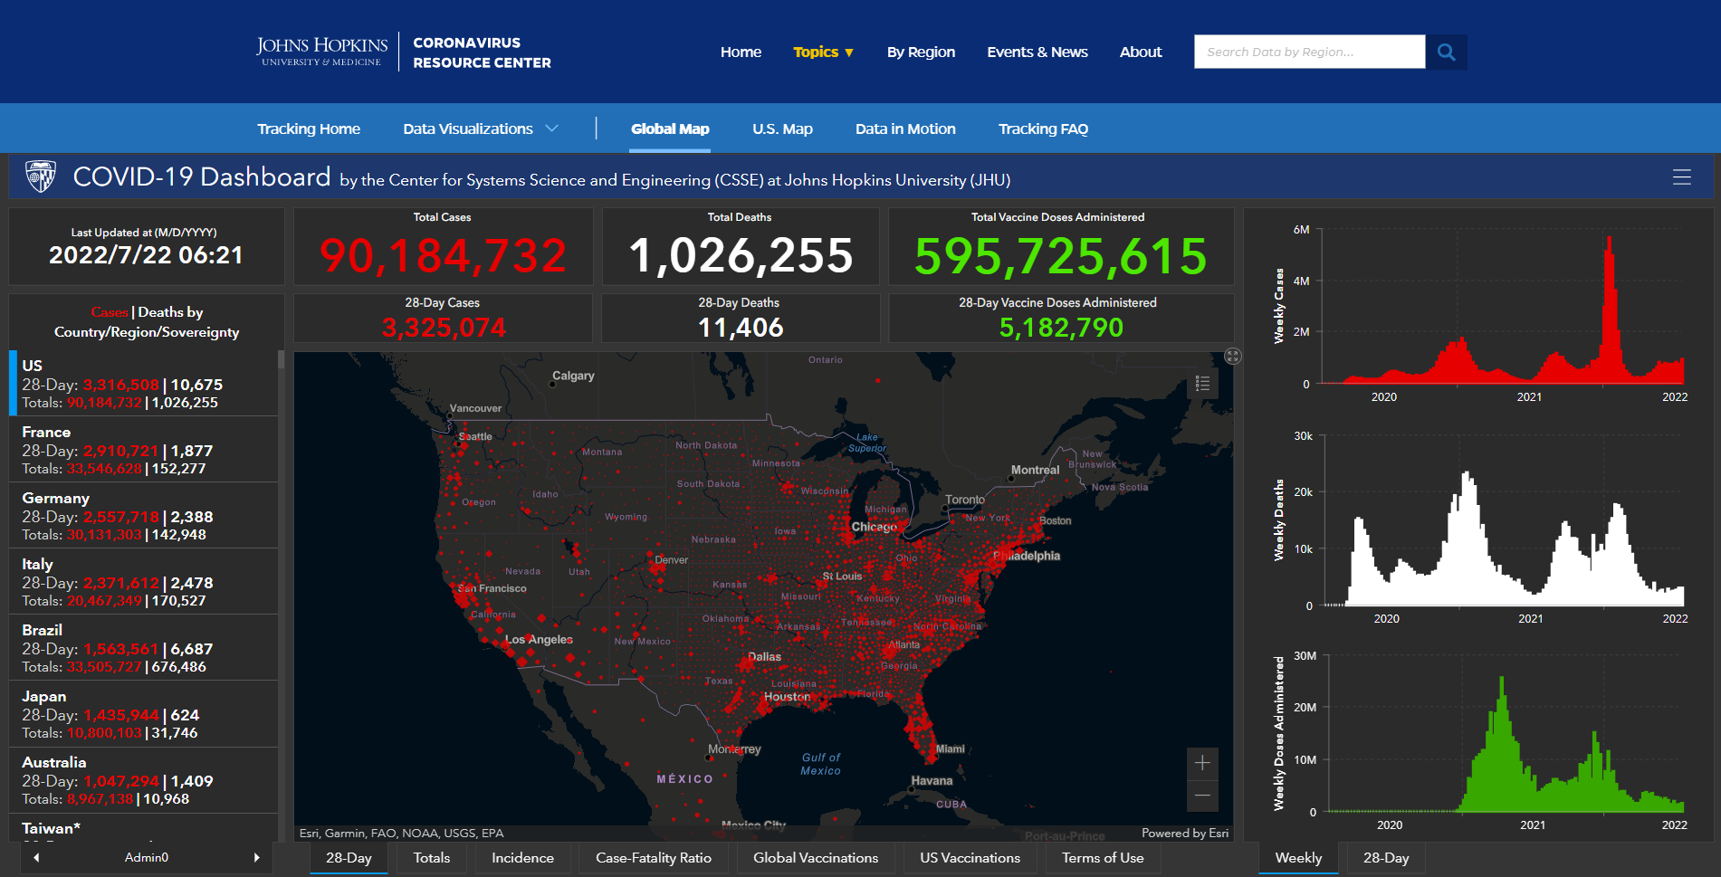The width and height of the screenshot is (1721, 877).
Task: Zoom out on the map
Action: tap(1202, 796)
